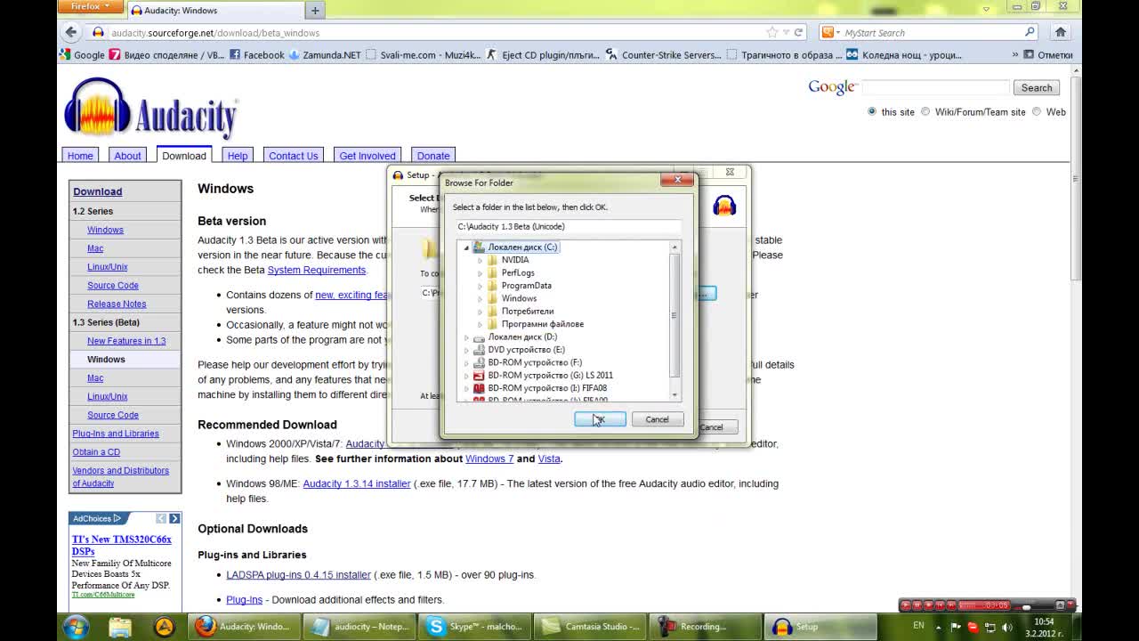Click Cancel in Browse For Folder dialog

657,419
